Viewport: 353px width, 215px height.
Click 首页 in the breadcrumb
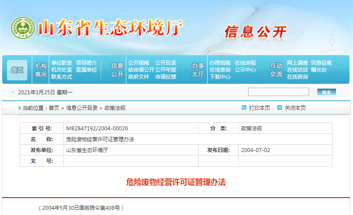[54, 108]
